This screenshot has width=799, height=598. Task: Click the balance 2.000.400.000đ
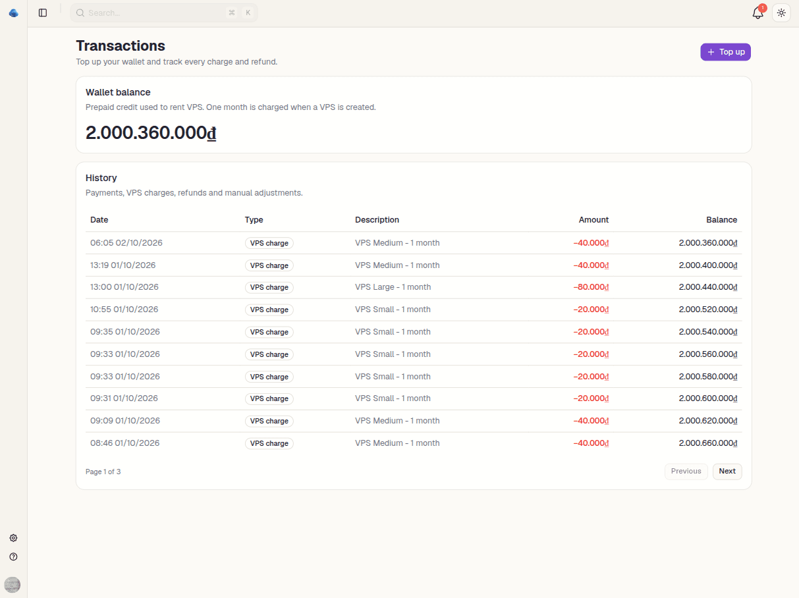point(708,265)
